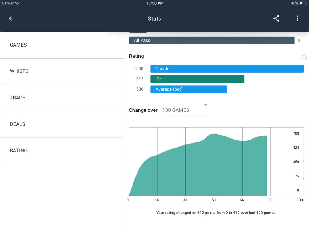This screenshot has width=309, height=231.
Task: Tap the All Pass bar
Action: (212, 40)
